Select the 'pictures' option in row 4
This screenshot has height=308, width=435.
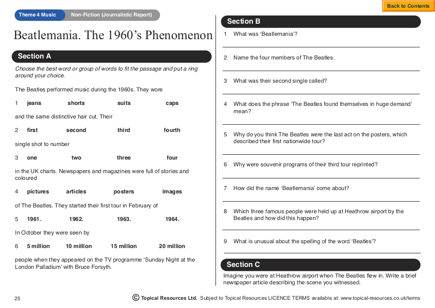point(38,191)
